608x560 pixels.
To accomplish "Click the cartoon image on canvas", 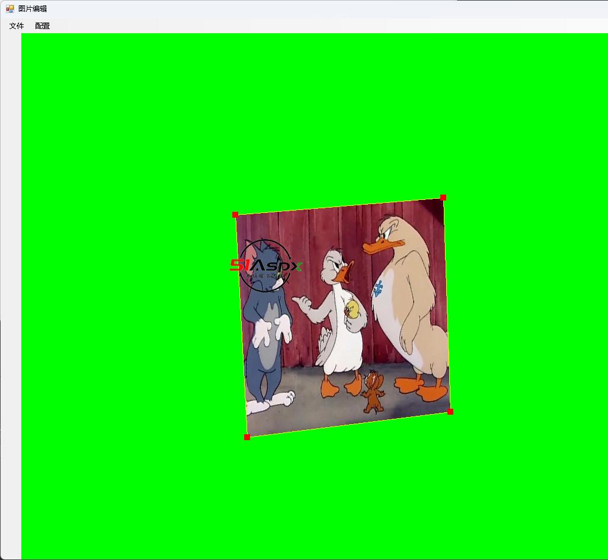I will [x=344, y=317].
